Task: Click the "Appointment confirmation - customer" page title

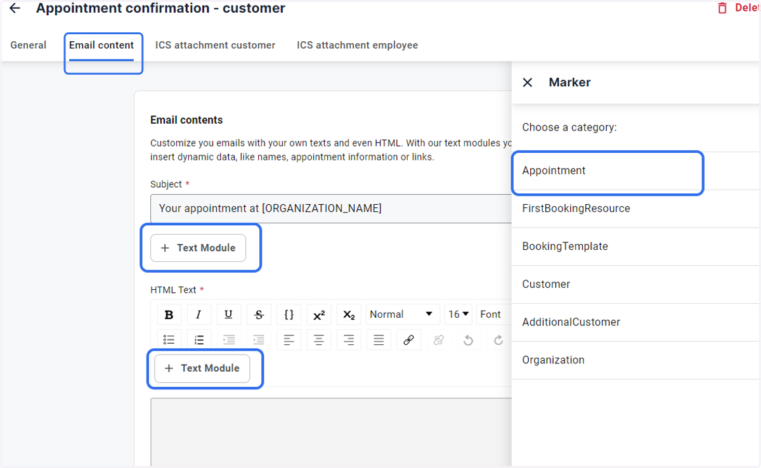Action: 160,8
